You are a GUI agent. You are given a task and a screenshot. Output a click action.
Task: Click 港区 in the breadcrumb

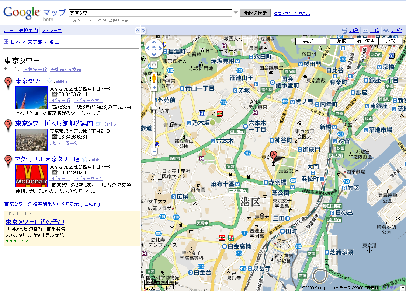54,42
